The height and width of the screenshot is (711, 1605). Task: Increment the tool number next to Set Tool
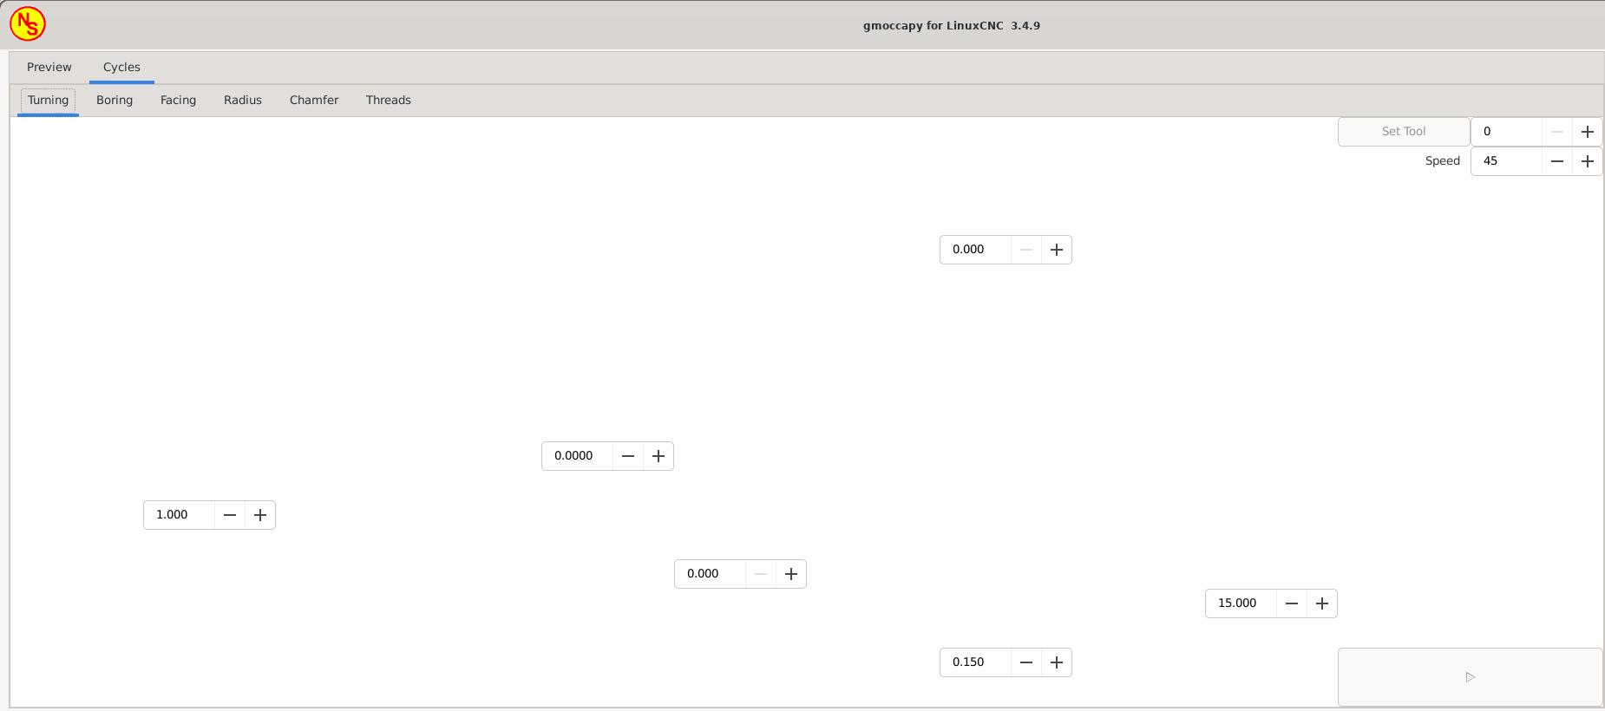pos(1587,132)
